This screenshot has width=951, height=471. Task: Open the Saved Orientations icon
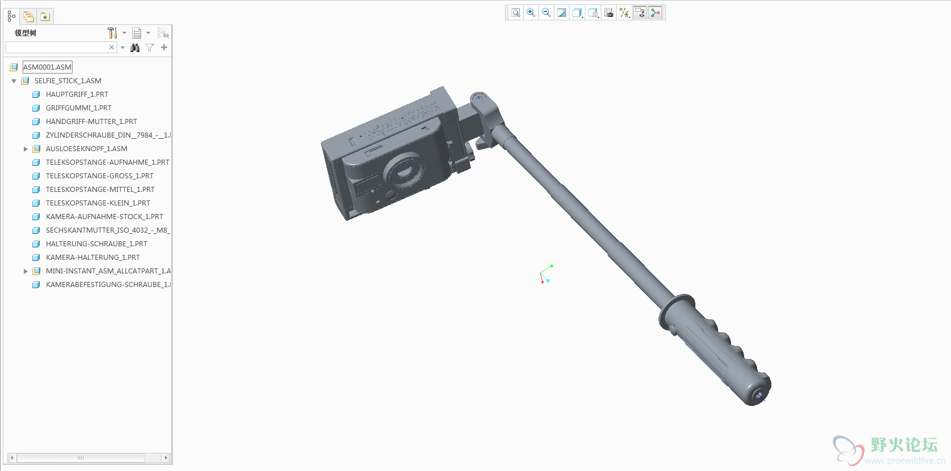click(x=593, y=12)
